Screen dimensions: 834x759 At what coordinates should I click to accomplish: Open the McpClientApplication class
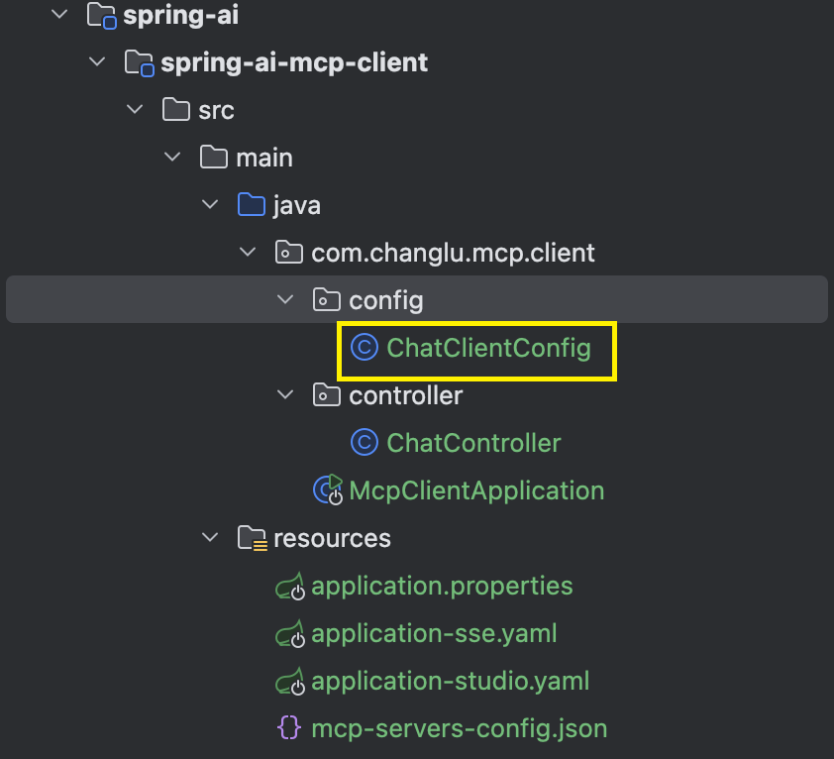point(476,490)
